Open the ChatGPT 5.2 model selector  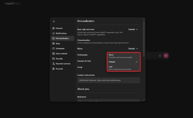(x=13, y=3)
